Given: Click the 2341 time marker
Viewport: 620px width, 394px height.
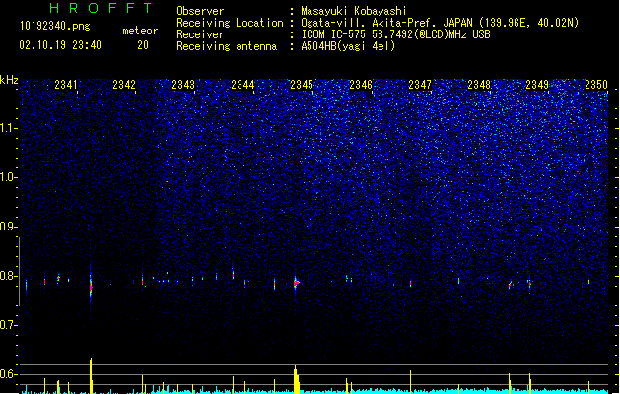Looking at the screenshot, I should pos(66,85).
